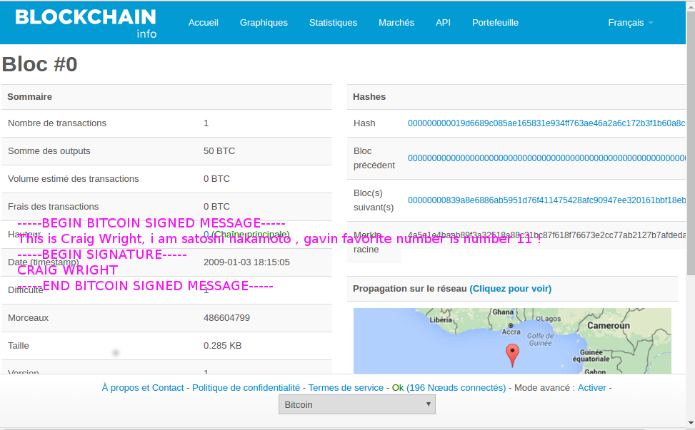The height and width of the screenshot is (430, 695).
Task: Click the vertical scrollbar thumb
Action: coord(691,142)
